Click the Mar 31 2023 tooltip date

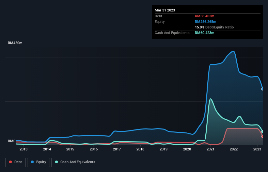pos(165,10)
